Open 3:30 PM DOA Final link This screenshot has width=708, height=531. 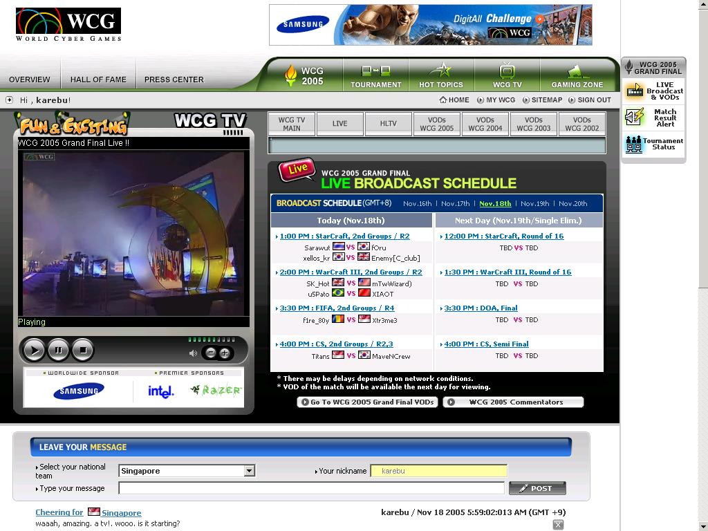pyautogui.click(x=481, y=308)
